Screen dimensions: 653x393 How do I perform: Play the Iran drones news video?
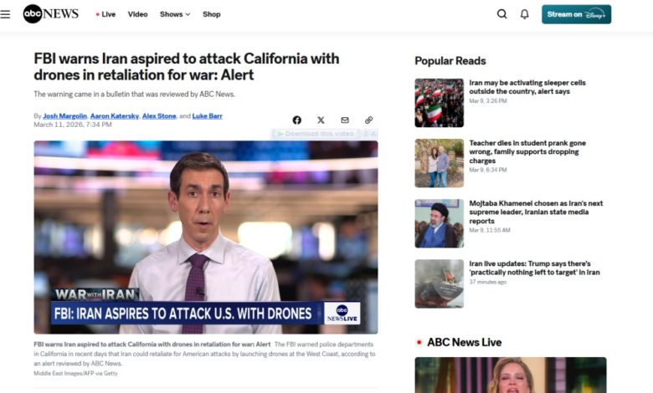206,237
